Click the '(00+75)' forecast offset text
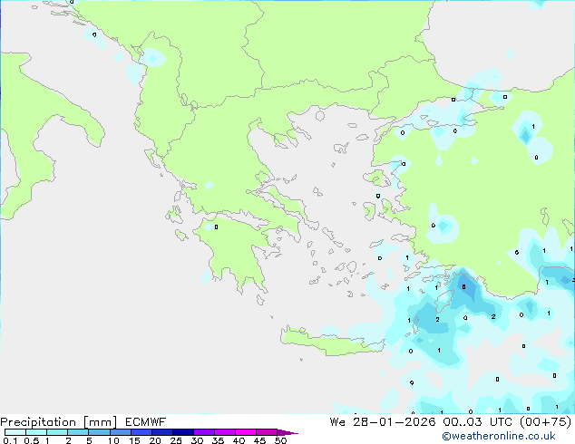The height and width of the screenshot is (444, 575). point(546,422)
